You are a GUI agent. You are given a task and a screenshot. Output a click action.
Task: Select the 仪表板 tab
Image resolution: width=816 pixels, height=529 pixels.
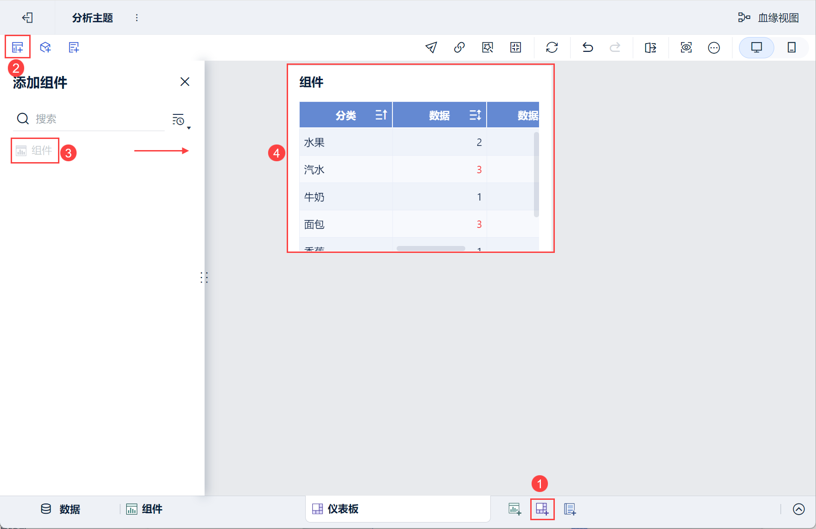[398, 509]
